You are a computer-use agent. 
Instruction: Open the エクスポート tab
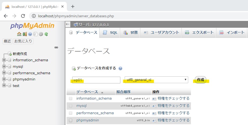click(x=199, y=33)
